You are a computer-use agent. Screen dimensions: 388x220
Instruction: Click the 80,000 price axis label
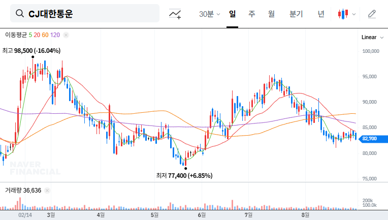pyautogui.click(x=369, y=153)
